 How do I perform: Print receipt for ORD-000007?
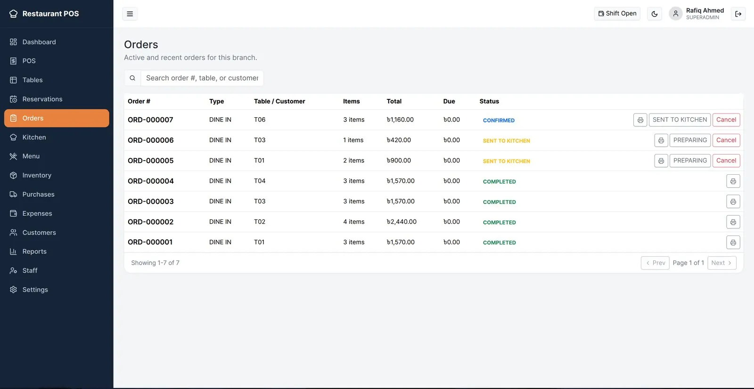tap(640, 120)
